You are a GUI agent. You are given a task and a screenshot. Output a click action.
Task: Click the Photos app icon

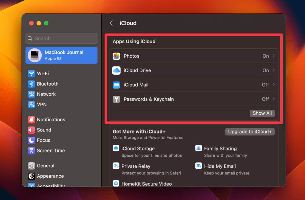pyautogui.click(x=116, y=56)
